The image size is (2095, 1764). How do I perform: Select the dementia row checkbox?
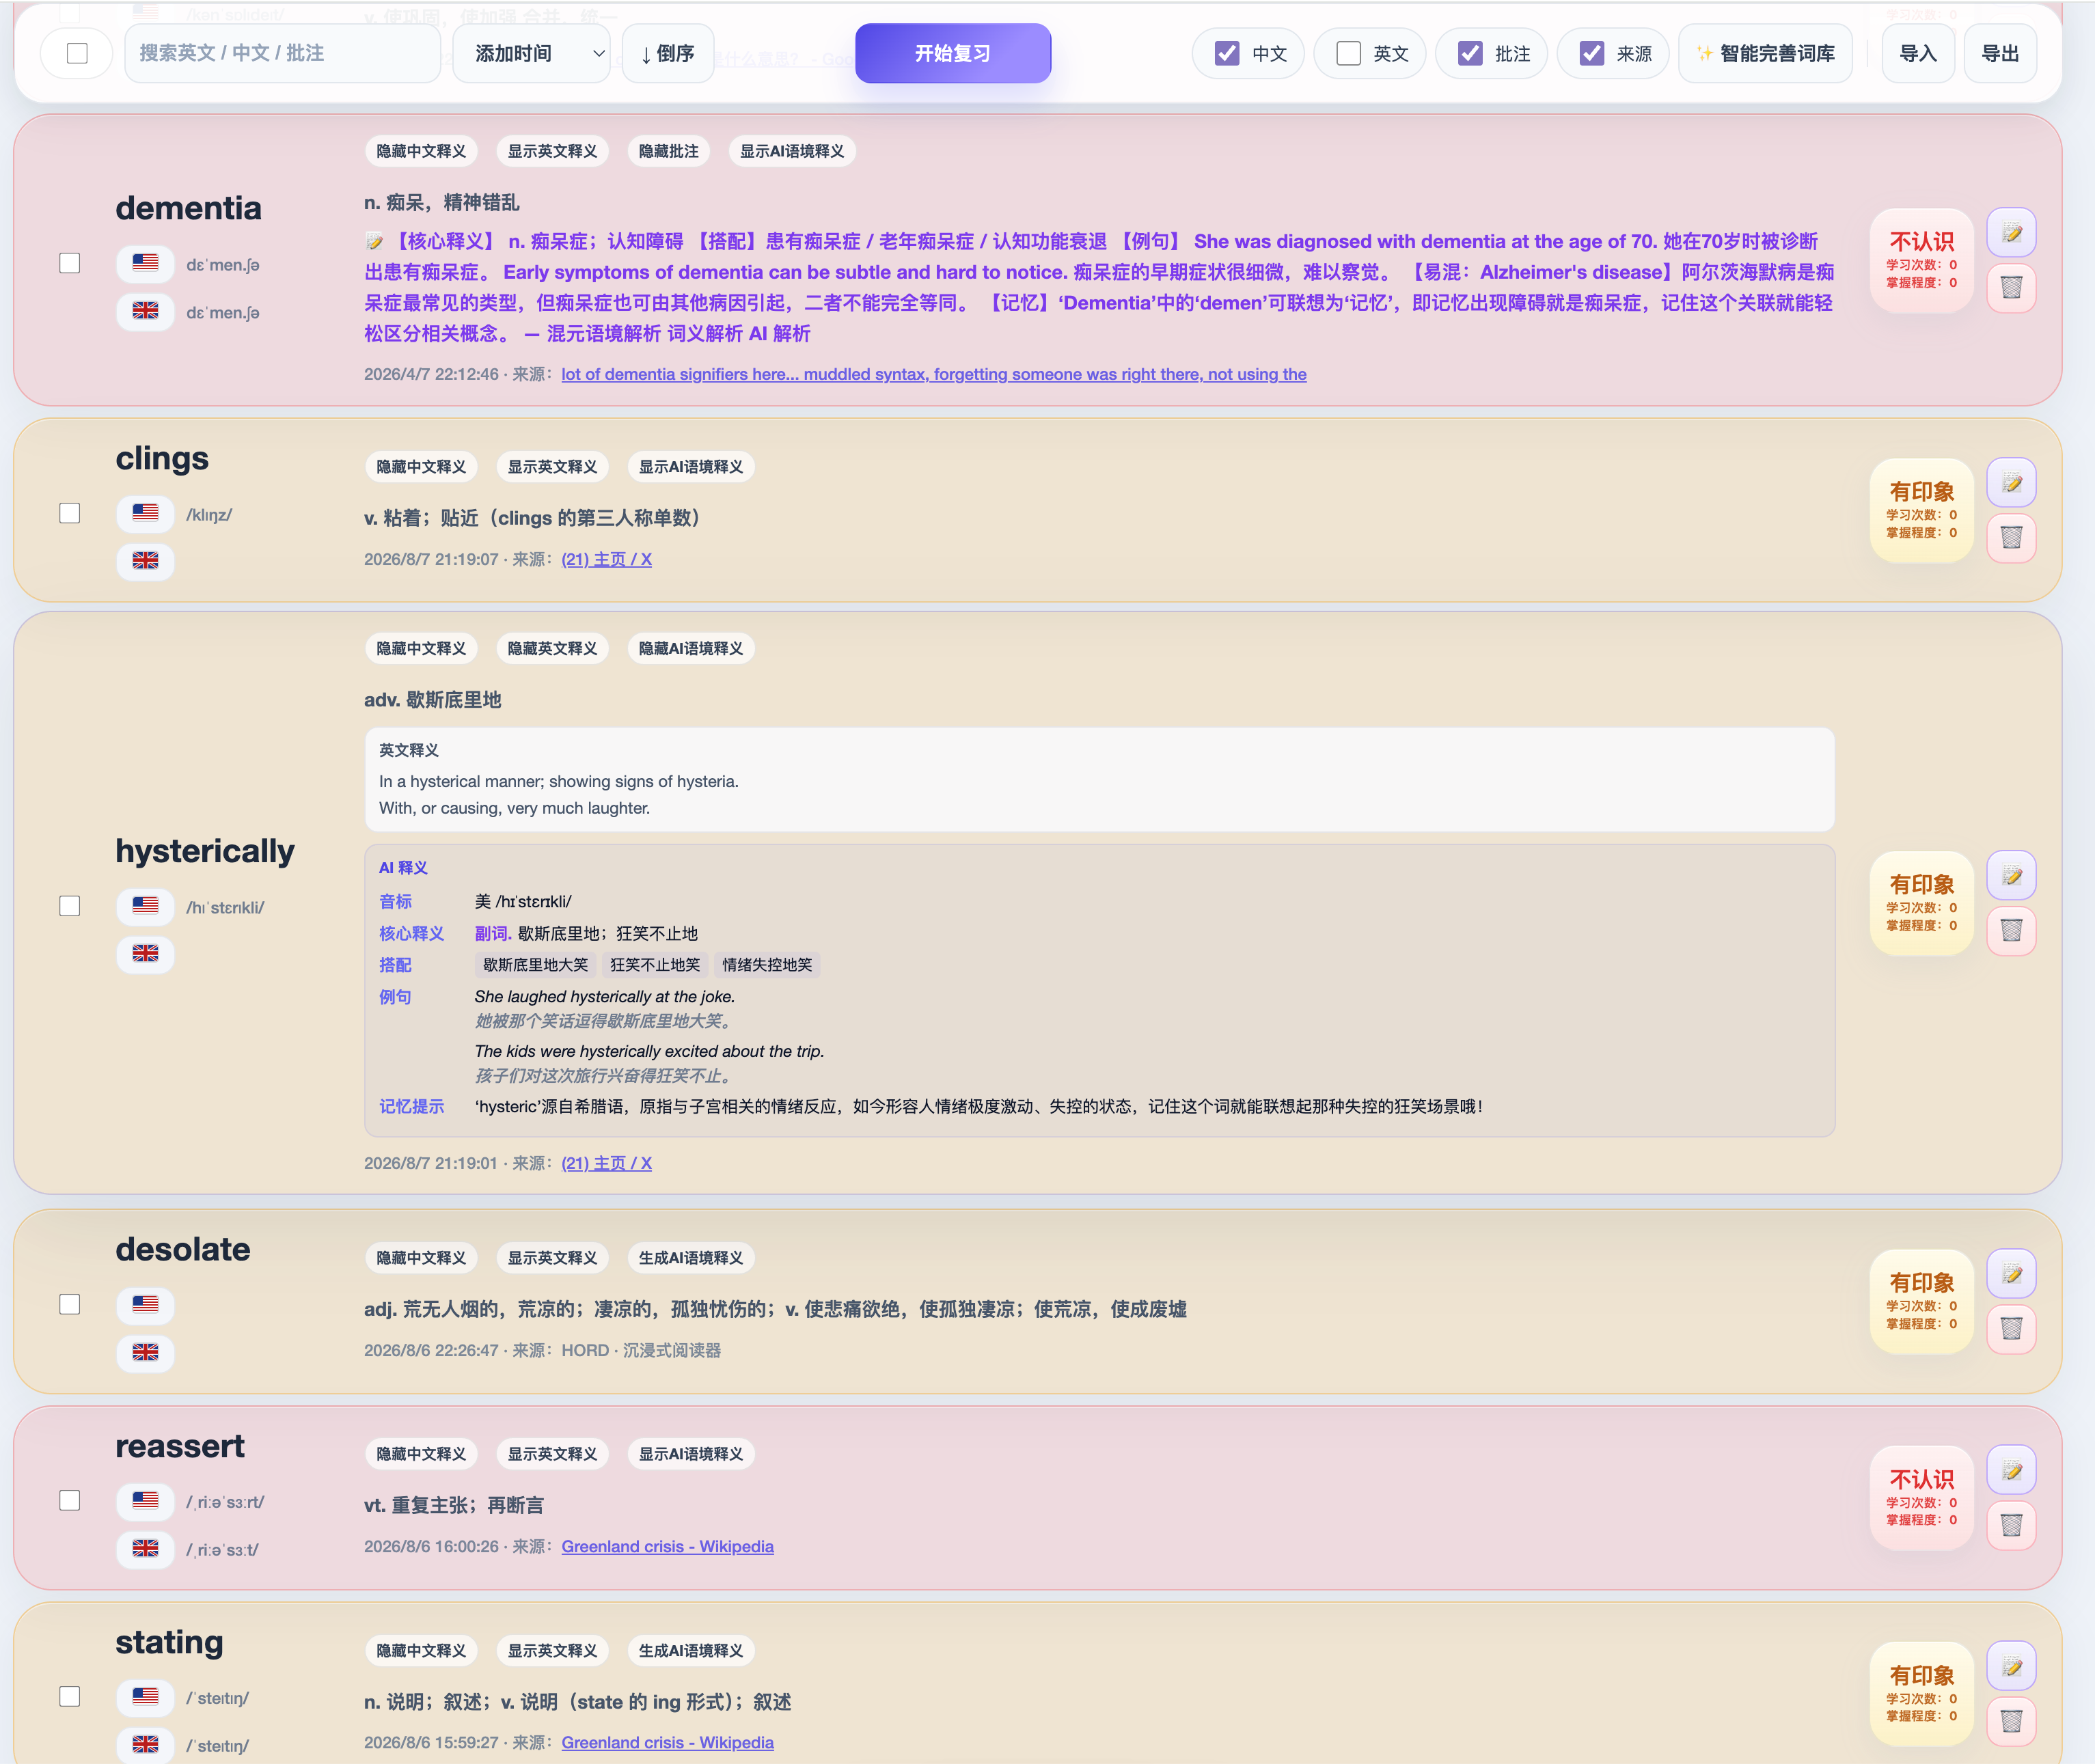point(70,263)
